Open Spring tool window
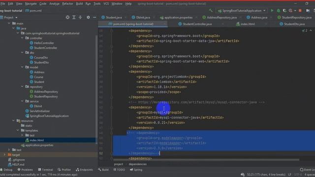 click(x=136, y=170)
